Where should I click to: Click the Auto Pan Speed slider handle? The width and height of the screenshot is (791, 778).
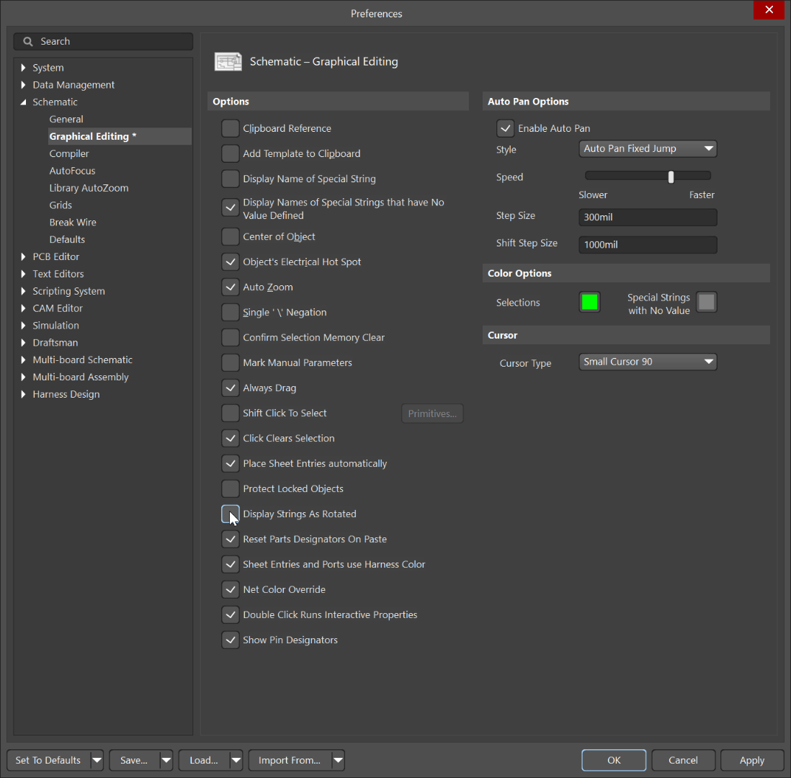click(x=671, y=175)
